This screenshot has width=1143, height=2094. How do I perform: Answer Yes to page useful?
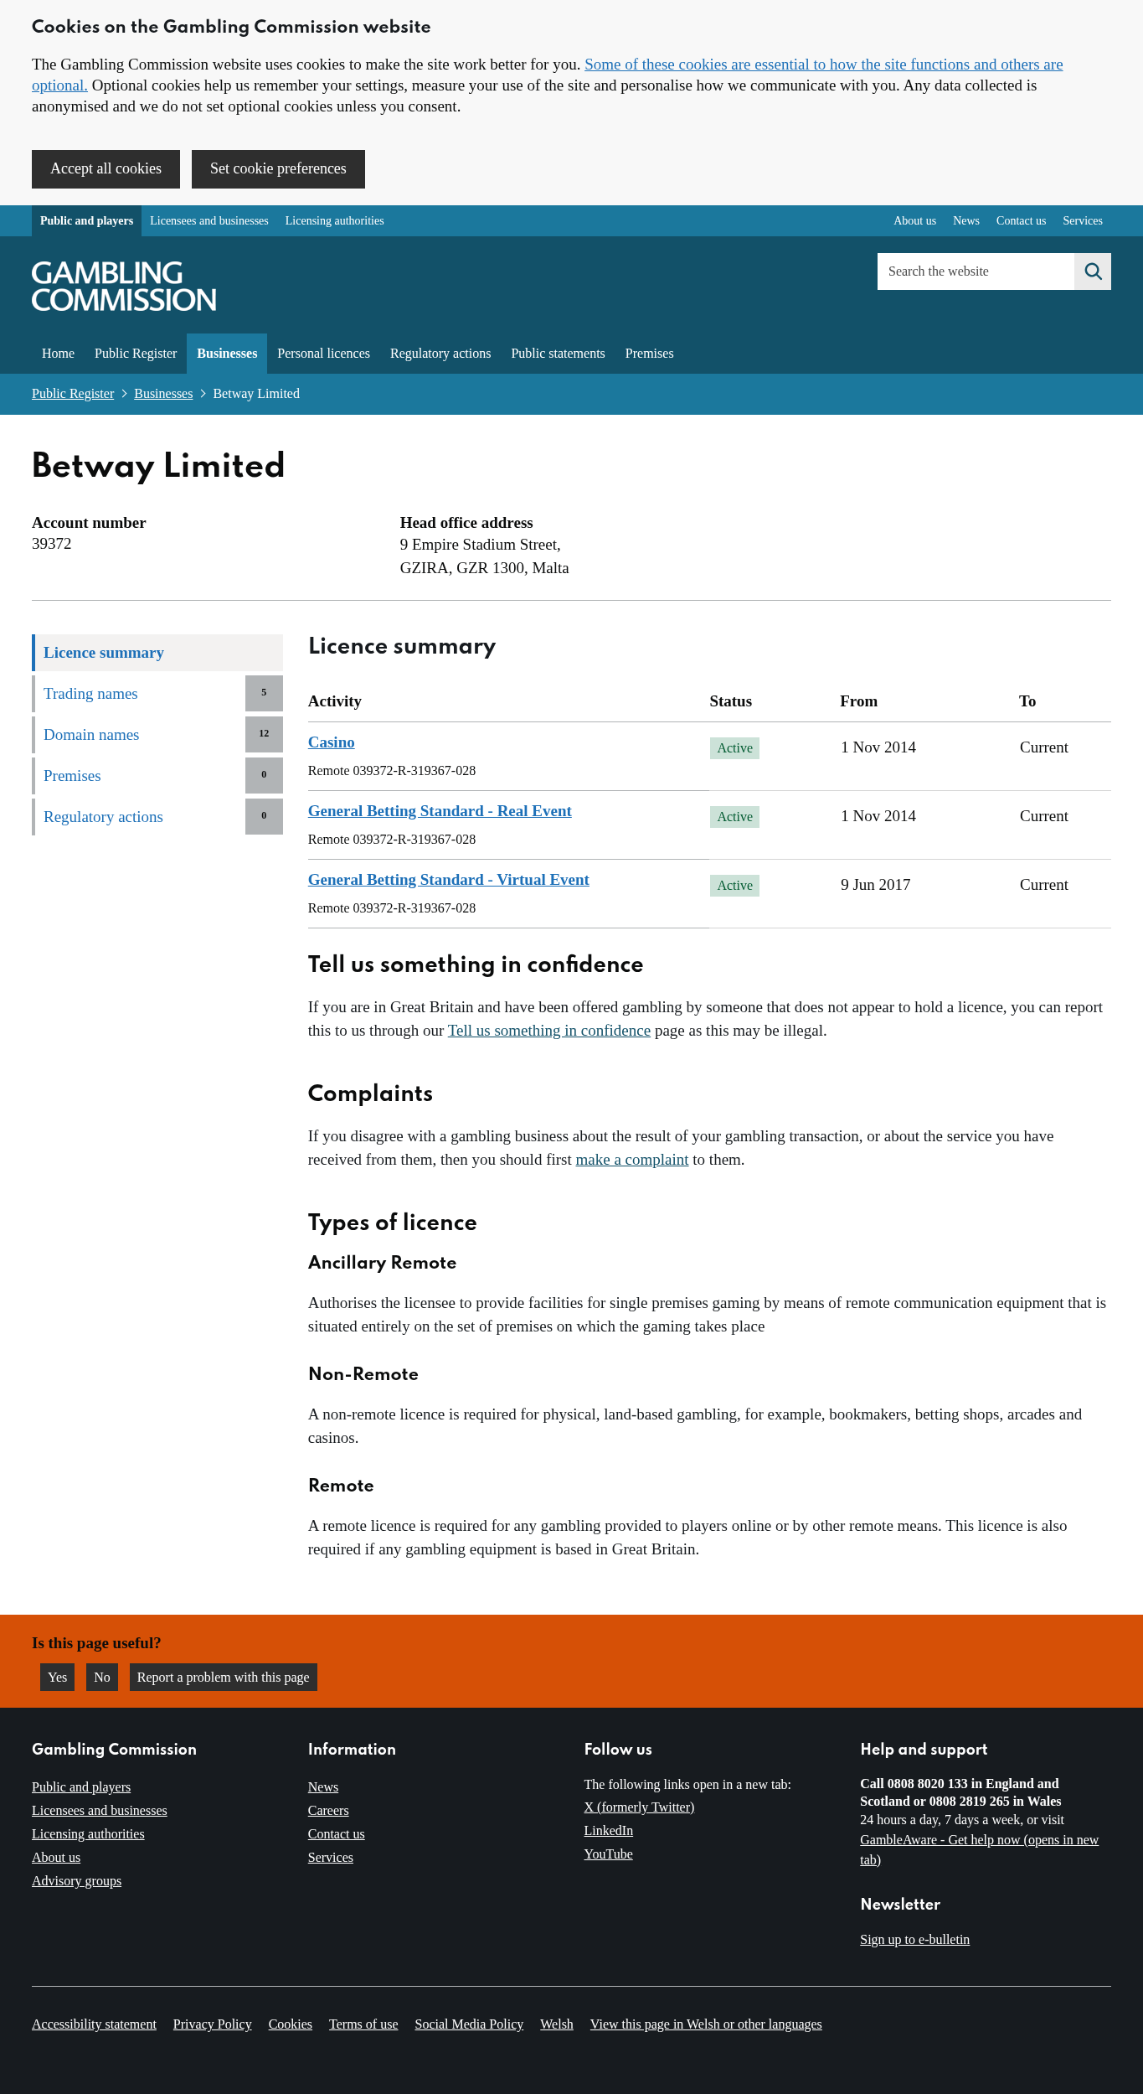coord(57,1677)
